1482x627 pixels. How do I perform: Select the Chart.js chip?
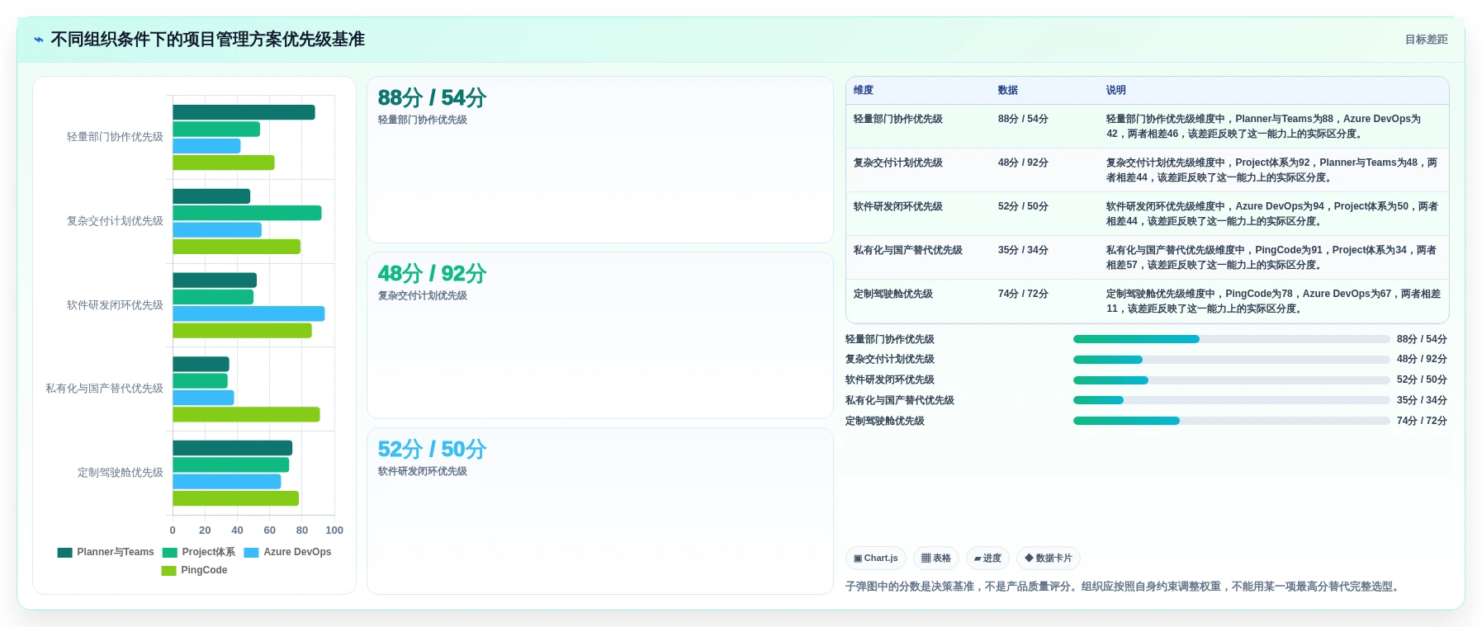(x=876, y=559)
